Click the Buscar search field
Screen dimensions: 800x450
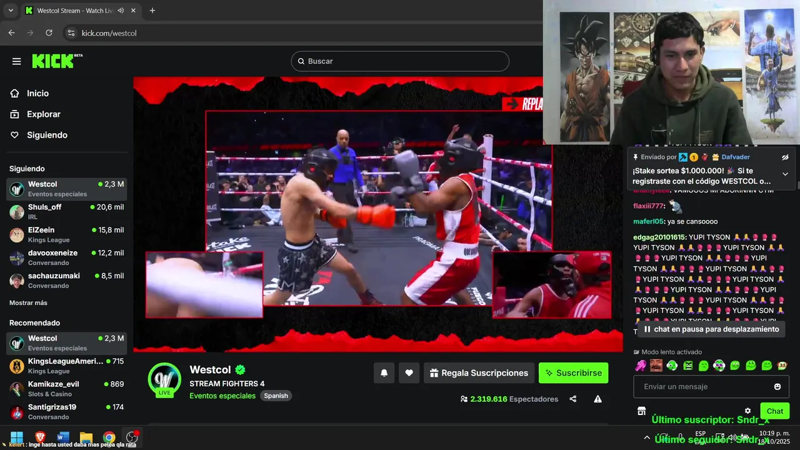[400, 61]
